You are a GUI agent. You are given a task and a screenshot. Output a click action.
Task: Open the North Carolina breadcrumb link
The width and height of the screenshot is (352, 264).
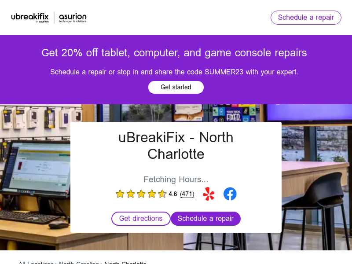click(79, 262)
